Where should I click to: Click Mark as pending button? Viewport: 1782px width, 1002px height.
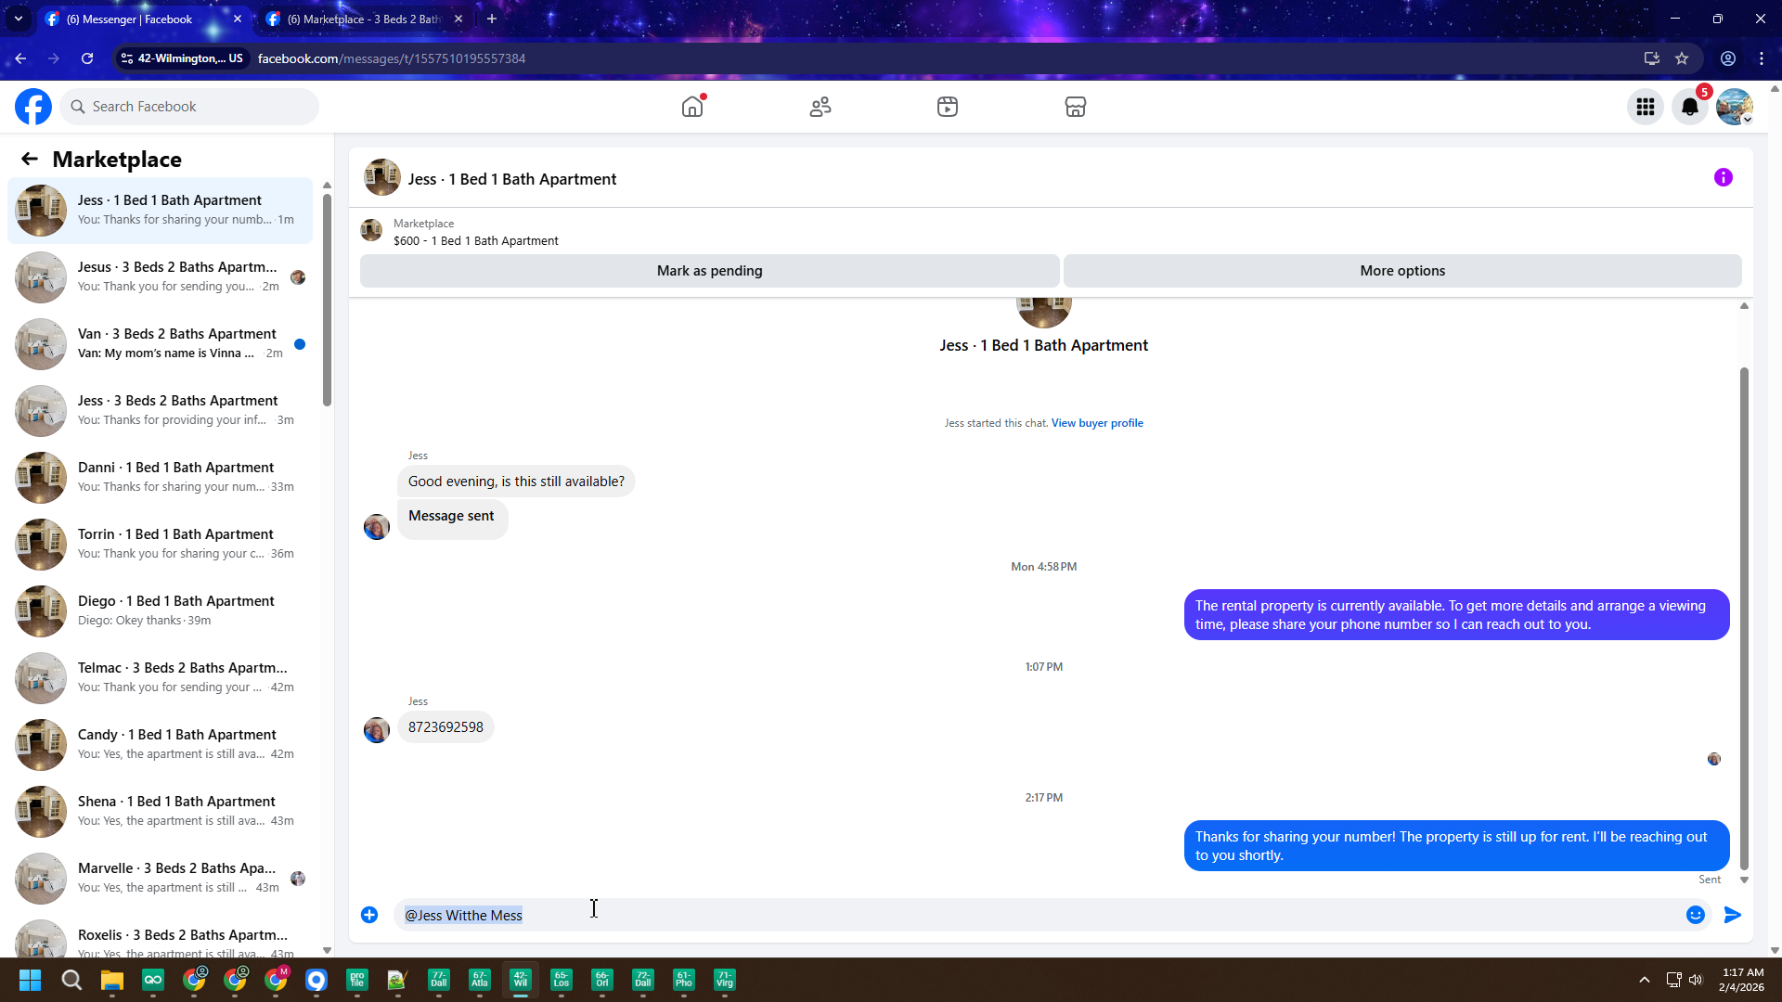coord(709,271)
